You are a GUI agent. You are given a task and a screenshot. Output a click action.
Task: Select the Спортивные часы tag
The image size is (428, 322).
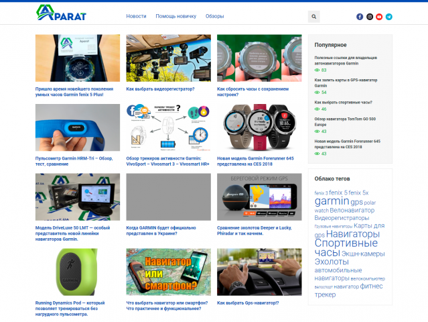pyautogui.click(x=346, y=248)
